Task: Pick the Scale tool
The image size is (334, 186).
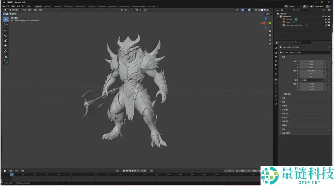Action: click(6, 40)
